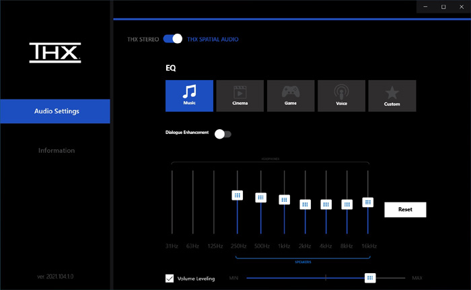Image resolution: width=471 pixels, height=290 pixels.
Task: Switch to the Game EQ preset
Action: coord(290,96)
